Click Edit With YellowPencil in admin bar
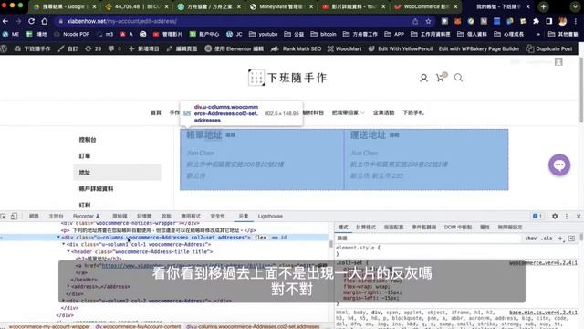 coord(401,48)
